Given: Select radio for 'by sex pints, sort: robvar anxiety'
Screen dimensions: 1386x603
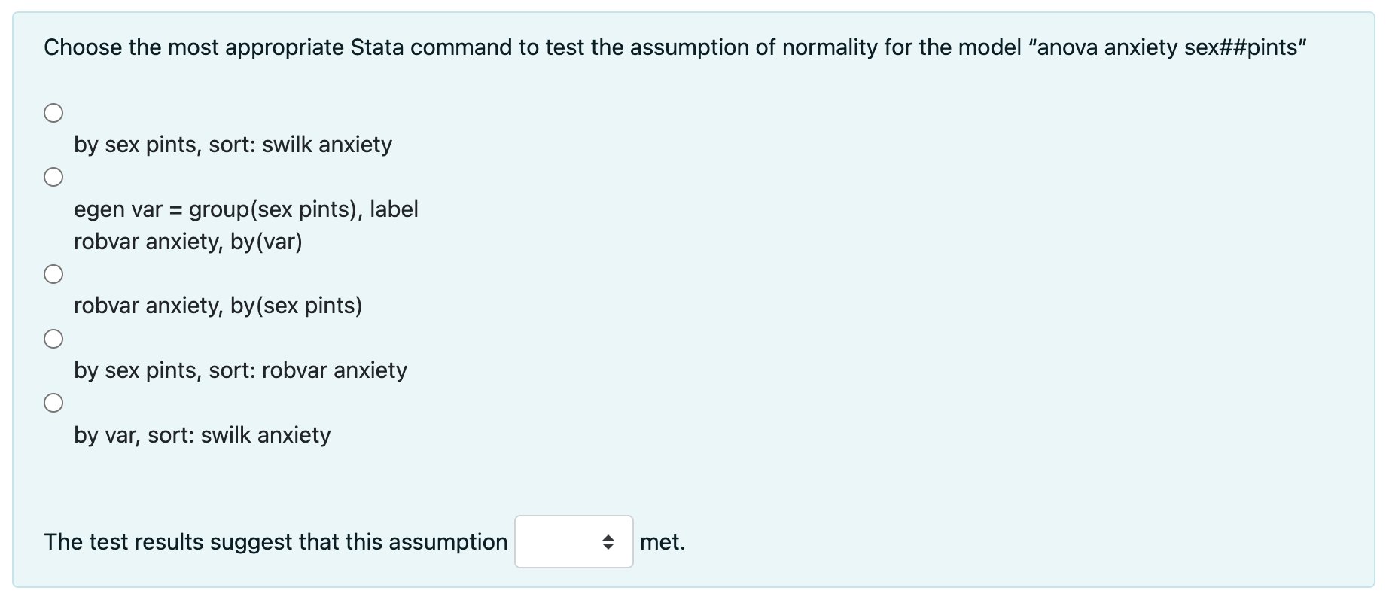Looking at the screenshot, I should [53, 339].
